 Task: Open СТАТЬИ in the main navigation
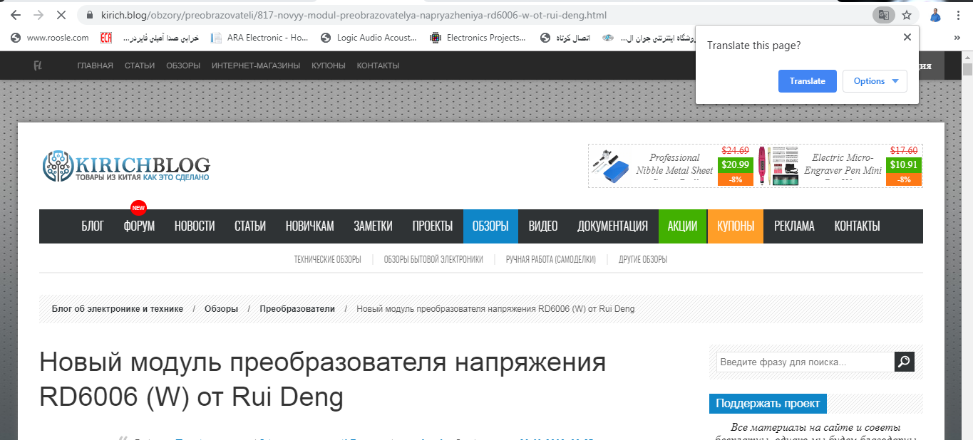click(x=250, y=226)
